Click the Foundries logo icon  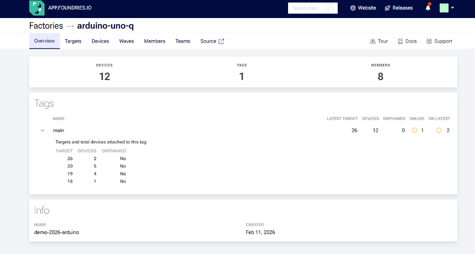coord(37,8)
